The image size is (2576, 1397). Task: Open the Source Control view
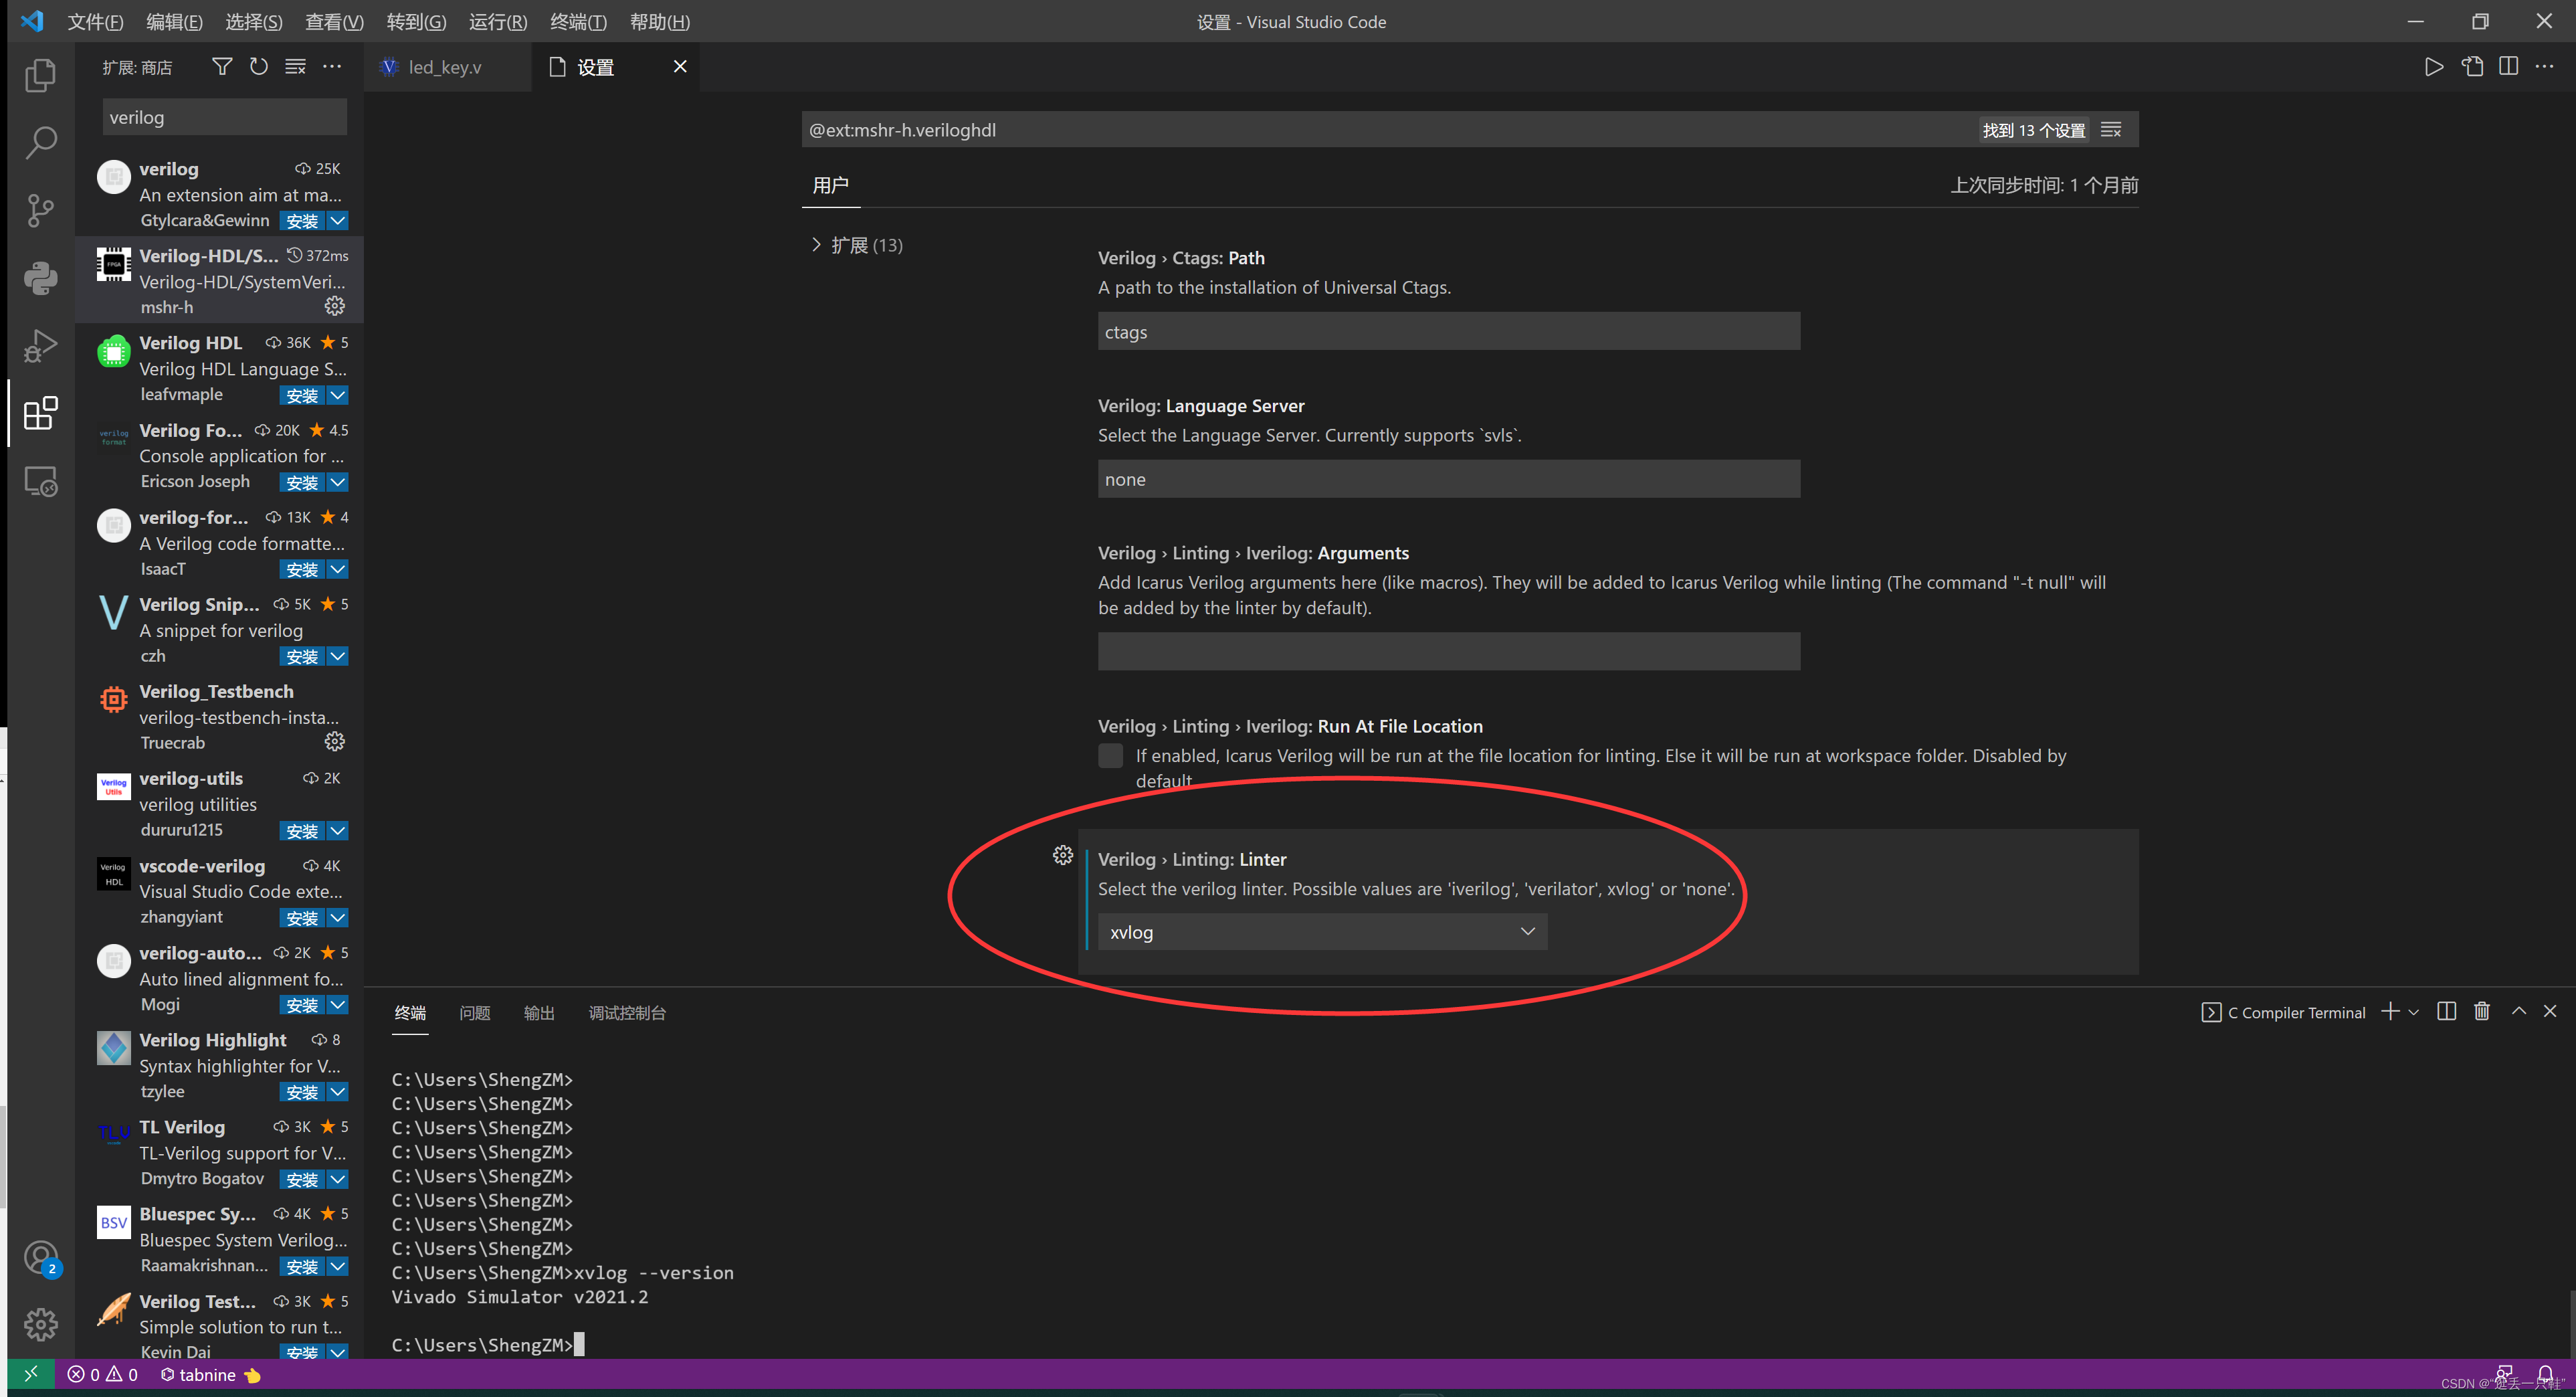[x=40, y=210]
